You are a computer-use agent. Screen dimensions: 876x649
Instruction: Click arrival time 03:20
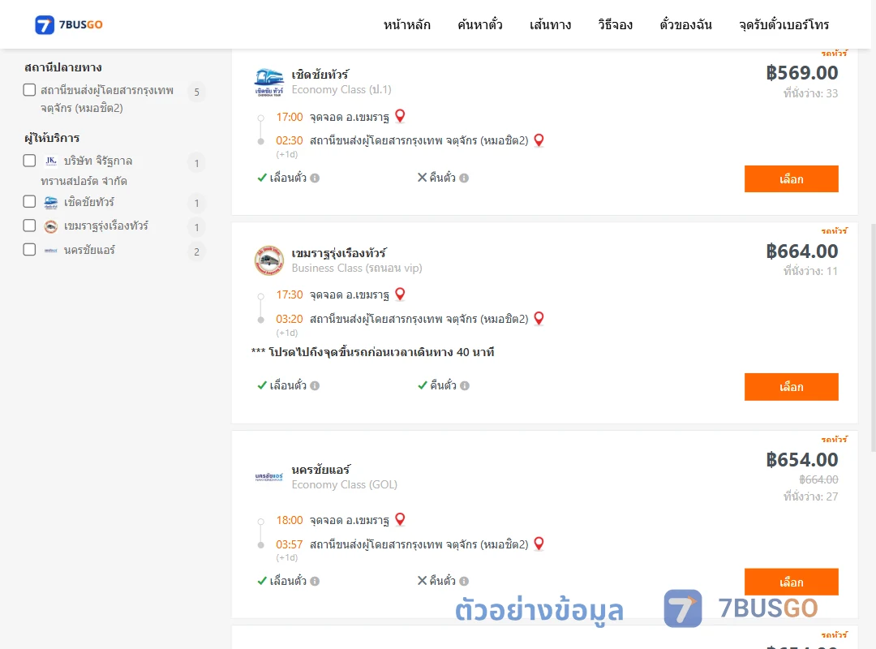(x=290, y=319)
